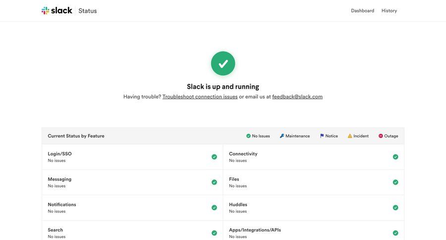Click 'No issues' text under Huddles
446x240 pixels.
(x=238, y=211)
